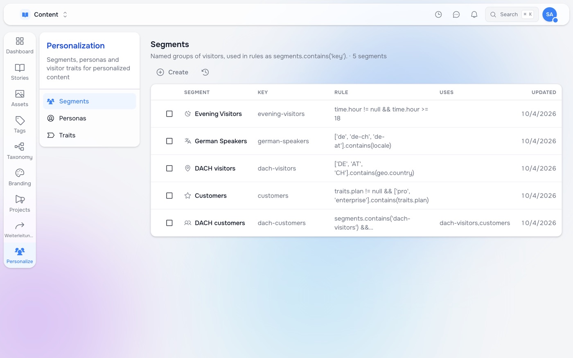Image resolution: width=573 pixels, height=358 pixels.
Task: Select the Evening Visitors checkbox
Action: click(x=169, y=114)
